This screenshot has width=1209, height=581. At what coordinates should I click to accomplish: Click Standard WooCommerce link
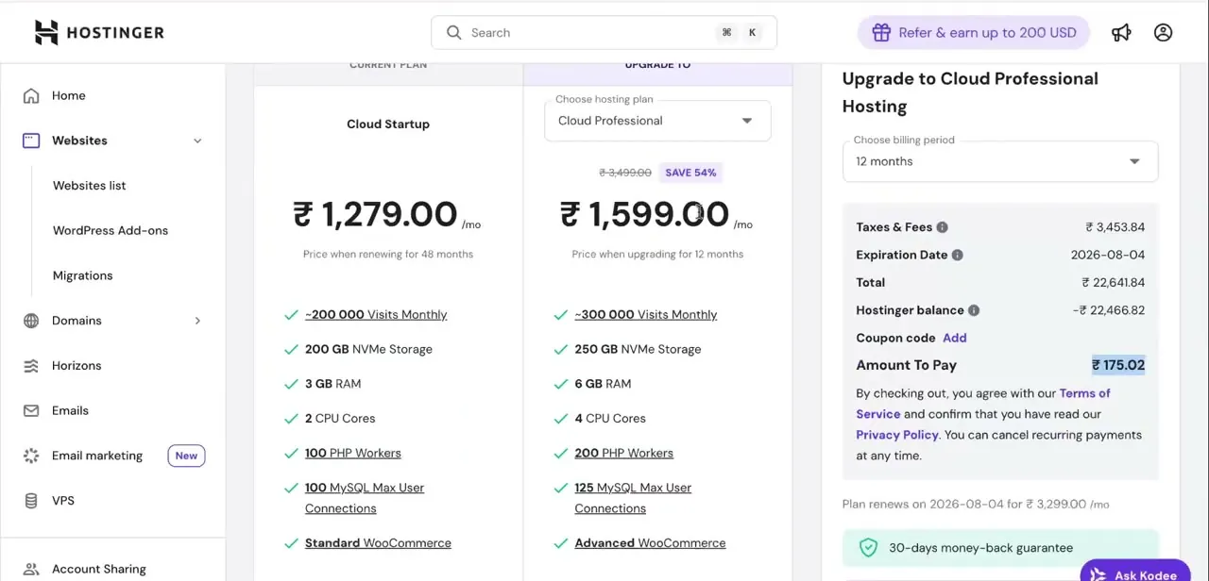click(x=378, y=543)
